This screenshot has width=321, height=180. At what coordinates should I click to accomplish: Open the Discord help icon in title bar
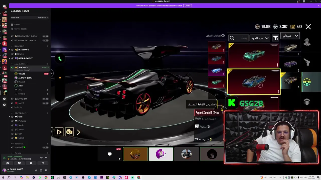304,1
